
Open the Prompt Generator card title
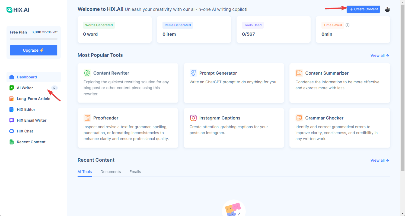pyautogui.click(x=218, y=73)
